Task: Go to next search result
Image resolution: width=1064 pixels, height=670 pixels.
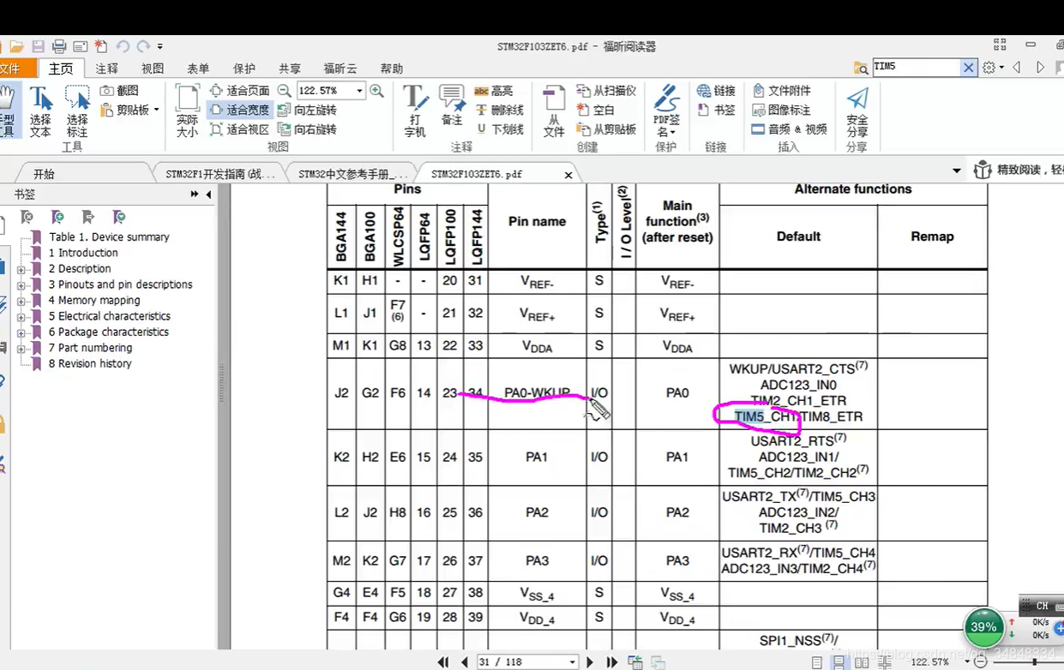Action: point(1041,67)
